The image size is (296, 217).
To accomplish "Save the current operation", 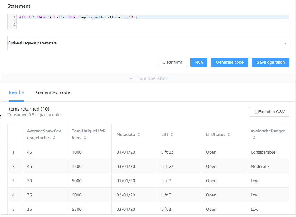I will (x=270, y=62).
